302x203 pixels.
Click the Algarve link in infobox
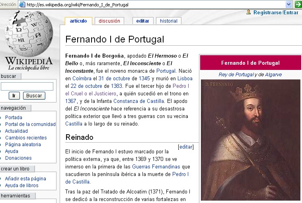click(x=273, y=75)
